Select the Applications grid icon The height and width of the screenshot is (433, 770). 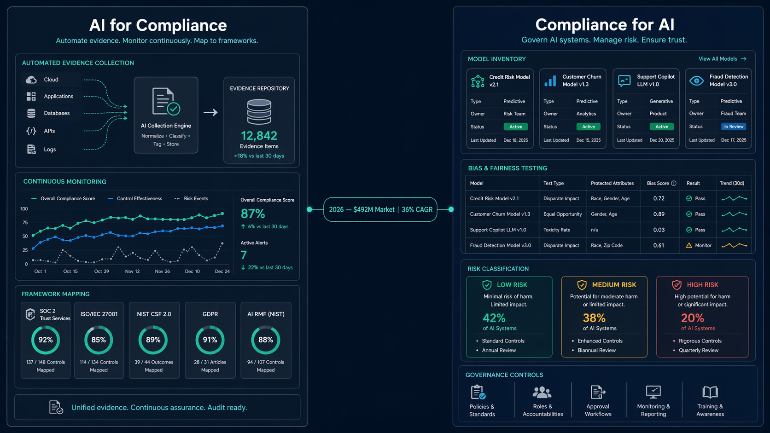pos(31,96)
